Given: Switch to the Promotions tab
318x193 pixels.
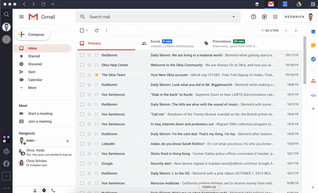Looking at the screenshot, I should (x=231, y=43).
